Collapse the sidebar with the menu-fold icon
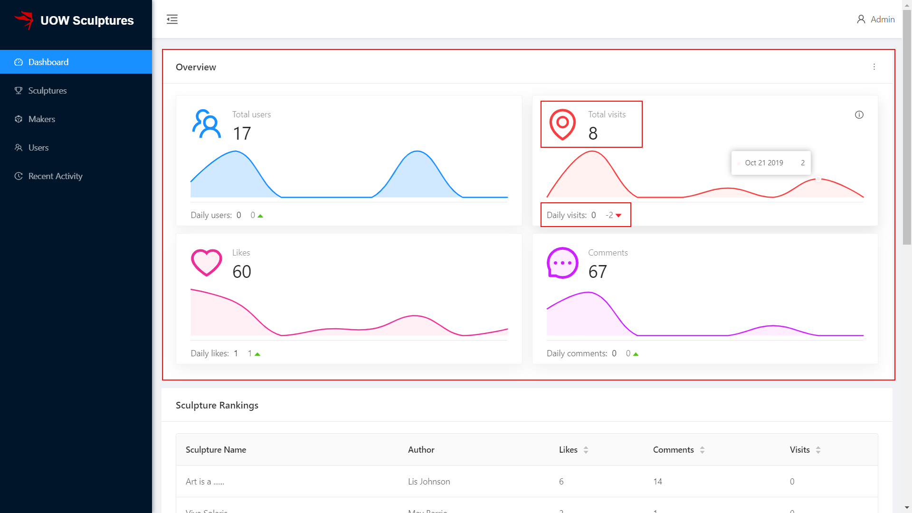The image size is (912, 513). pos(172,19)
